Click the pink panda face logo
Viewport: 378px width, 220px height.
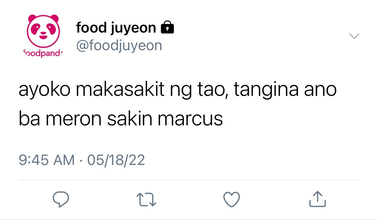click(x=43, y=31)
